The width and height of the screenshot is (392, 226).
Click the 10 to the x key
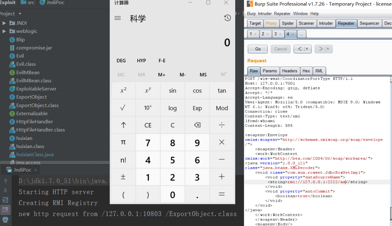point(148,108)
